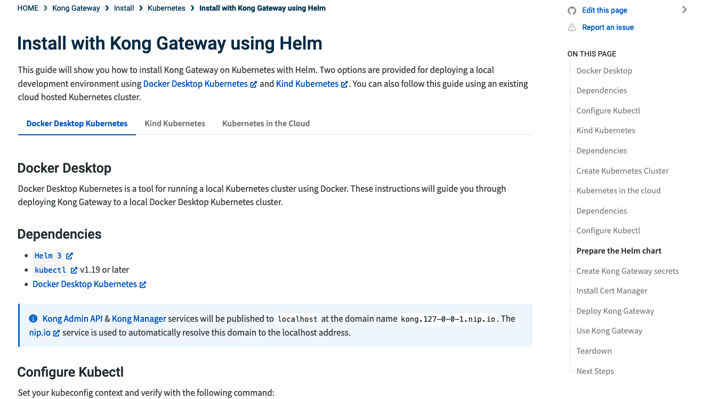Click the GitHub icon beside Edit this page
This screenshot has width=718, height=399.
(x=571, y=10)
